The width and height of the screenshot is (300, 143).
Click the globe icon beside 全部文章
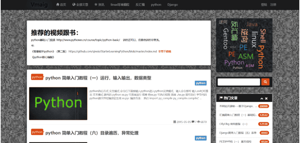click(74, 4)
